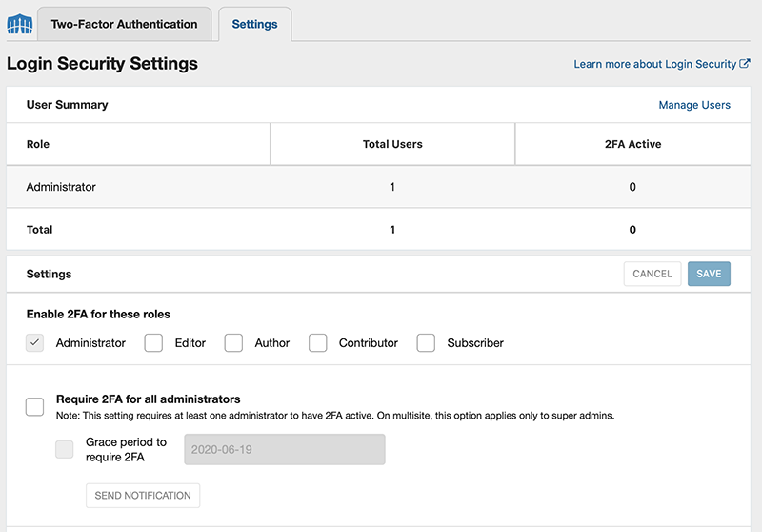Click the 2FA Active column header
Screen dimensions: 762x532
tap(632, 144)
